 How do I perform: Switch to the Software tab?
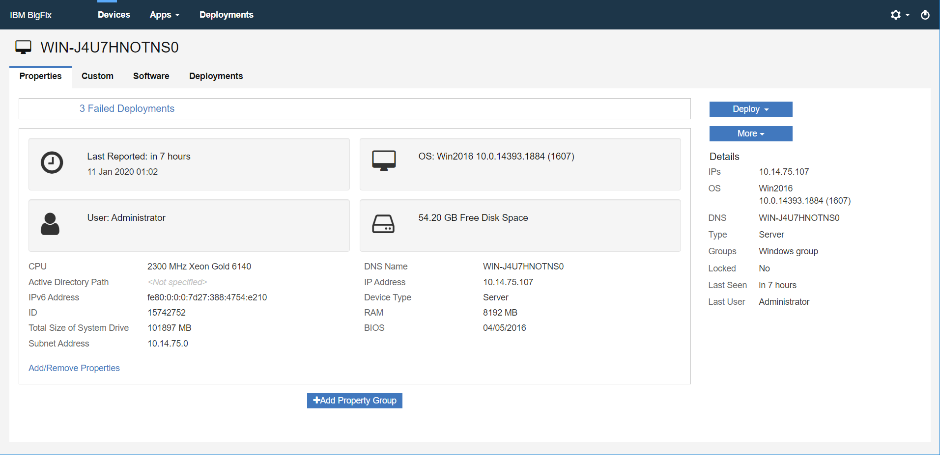pos(151,76)
